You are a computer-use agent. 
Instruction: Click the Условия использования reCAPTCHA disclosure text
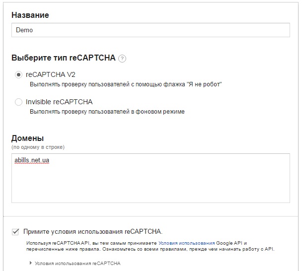pos(77,263)
